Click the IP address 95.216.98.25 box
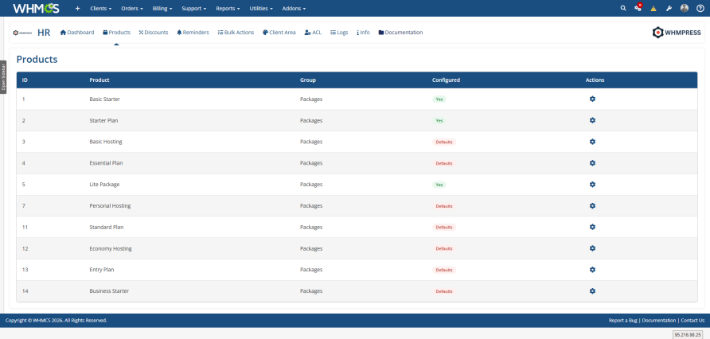The image size is (710, 339). pos(688,334)
